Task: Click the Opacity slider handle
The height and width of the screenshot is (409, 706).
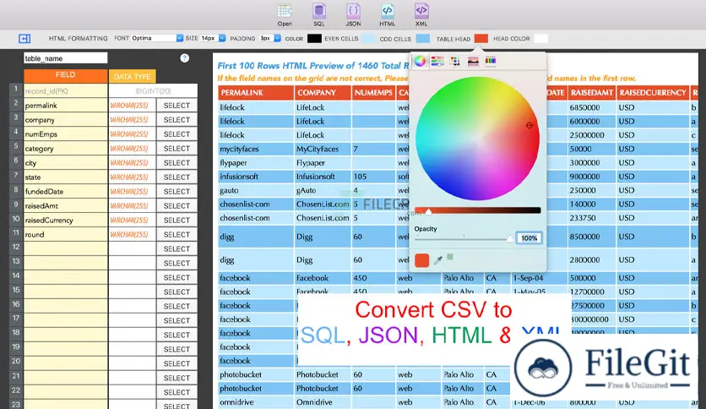Action: click(x=510, y=238)
